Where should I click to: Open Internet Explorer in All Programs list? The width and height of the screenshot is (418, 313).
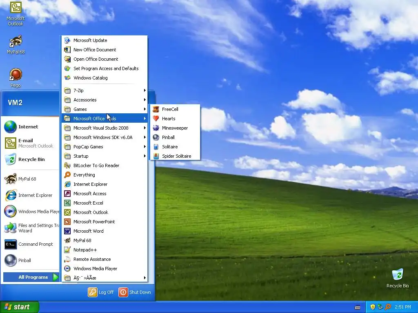[104, 184]
